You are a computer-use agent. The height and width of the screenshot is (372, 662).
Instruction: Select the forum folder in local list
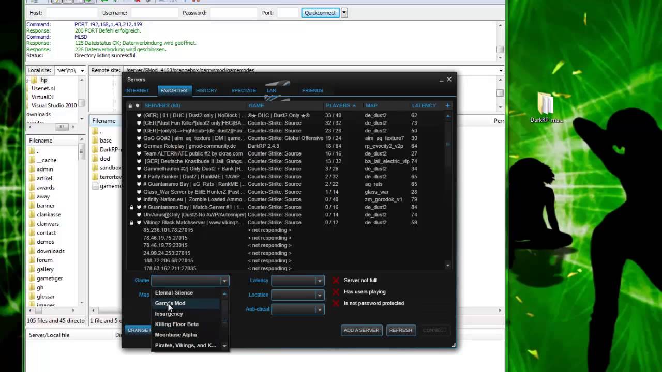tap(44, 260)
